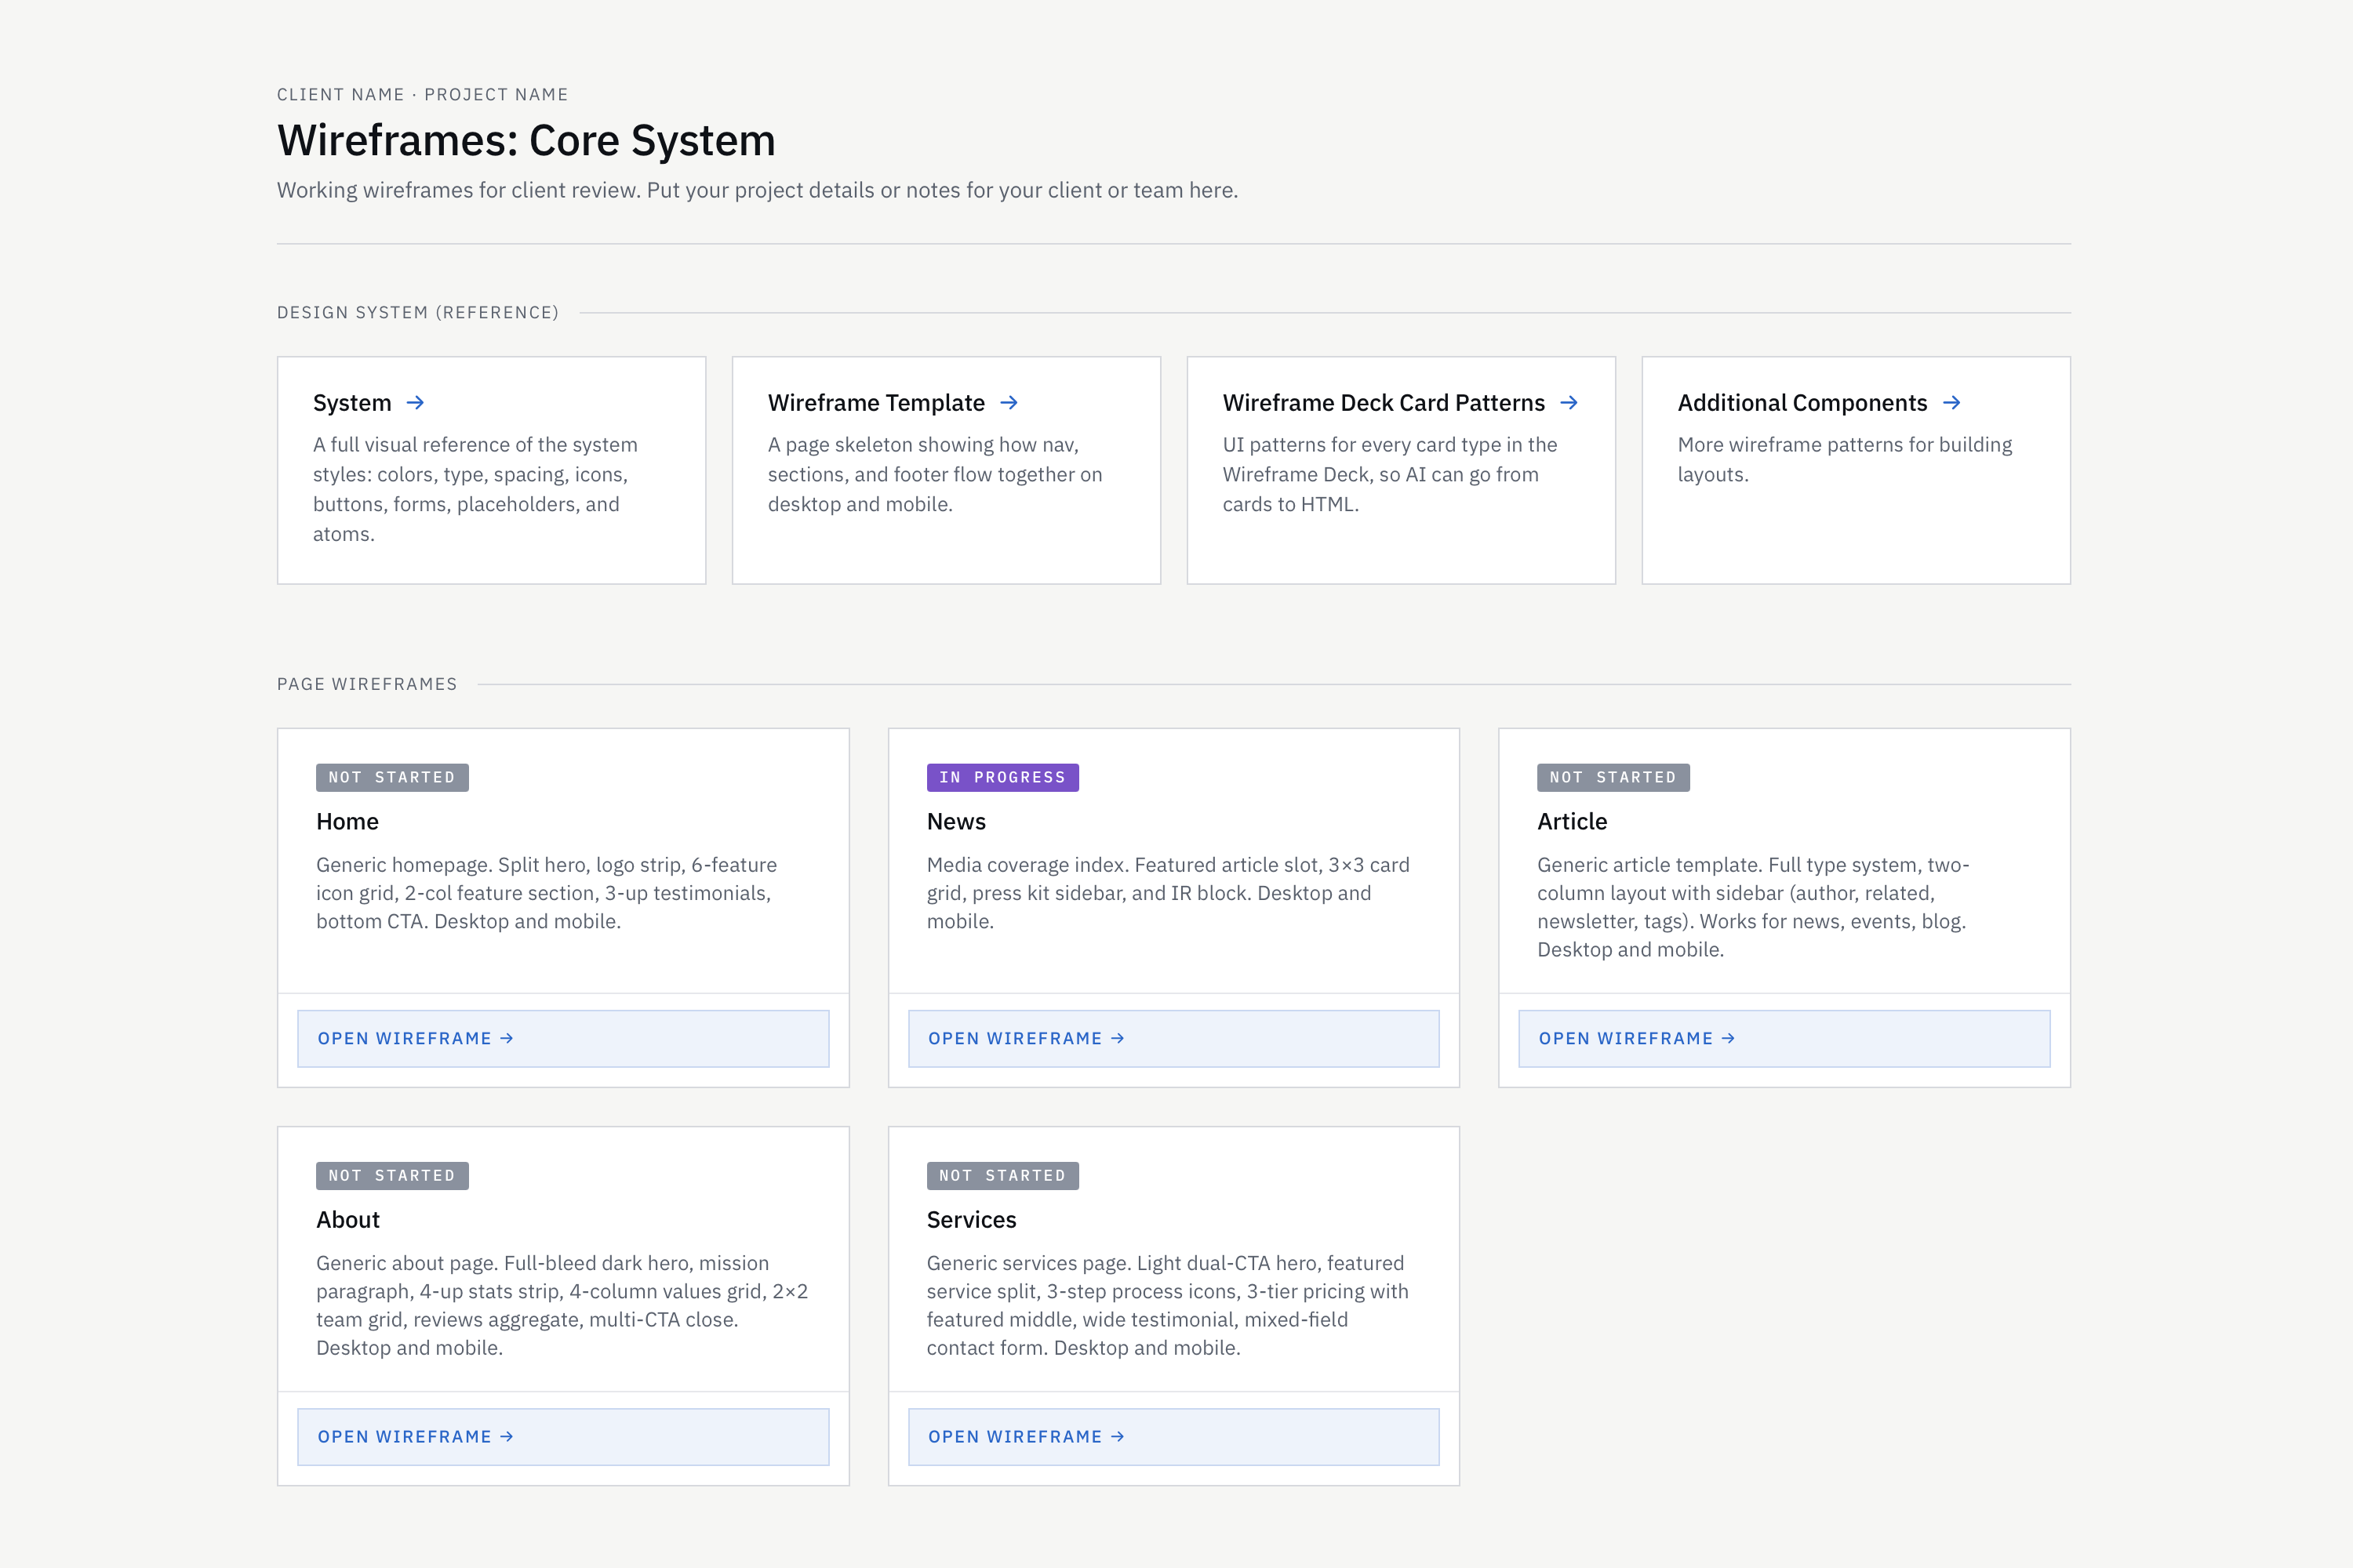Click the arrow beside Additional Components
The width and height of the screenshot is (2353, 1568).
pos(1952,403)
